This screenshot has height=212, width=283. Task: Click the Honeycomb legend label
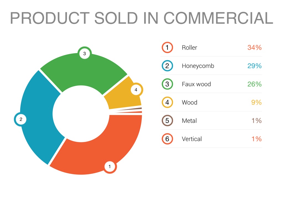[x=198, y=66]
